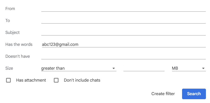Click the 'Size' row label
The width and height of the screenshot is (210, 103).
coord(9,68)
